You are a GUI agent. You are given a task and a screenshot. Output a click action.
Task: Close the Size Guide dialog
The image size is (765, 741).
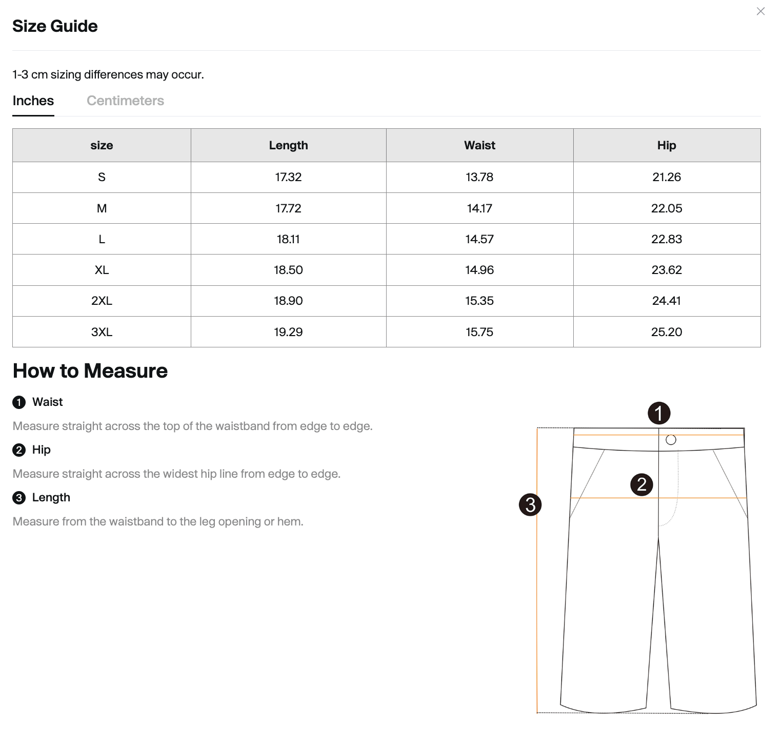[x=760, y=11]
